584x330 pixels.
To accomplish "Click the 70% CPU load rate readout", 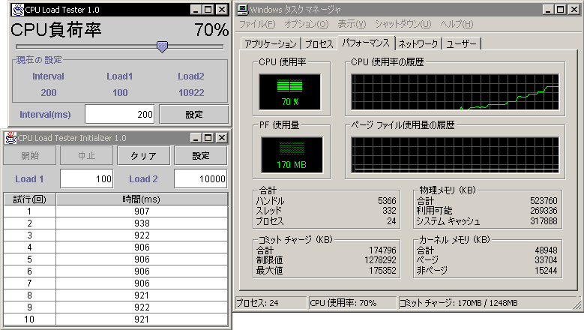I will [x=211, y=30].
